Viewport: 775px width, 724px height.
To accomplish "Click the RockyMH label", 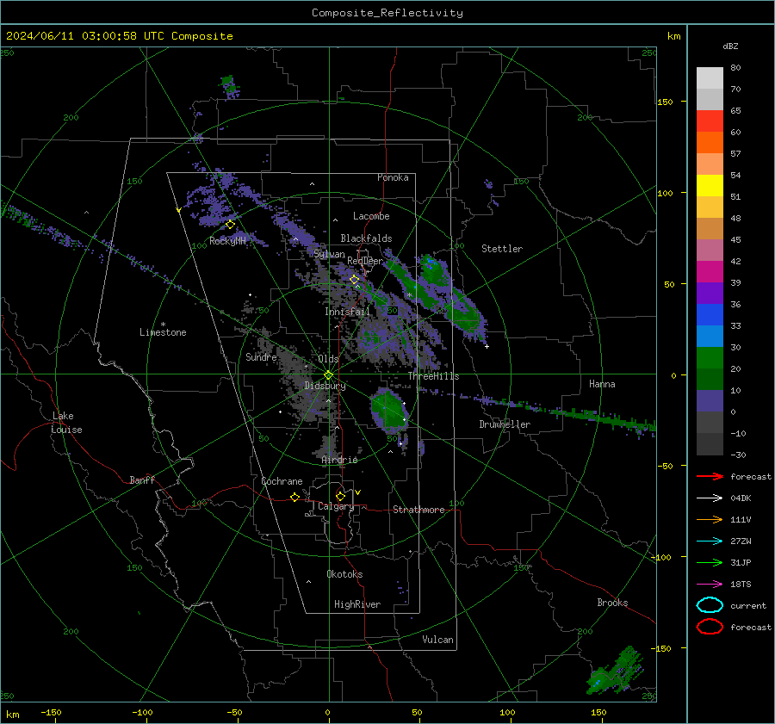I will [227, 241].
